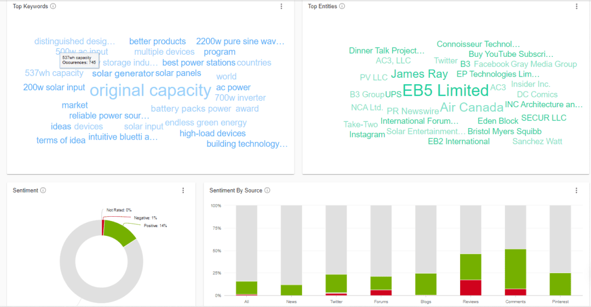Click the 'Instagram' entity
The height and width of the screenshot is (307, 591).
(x=367, y=135)
